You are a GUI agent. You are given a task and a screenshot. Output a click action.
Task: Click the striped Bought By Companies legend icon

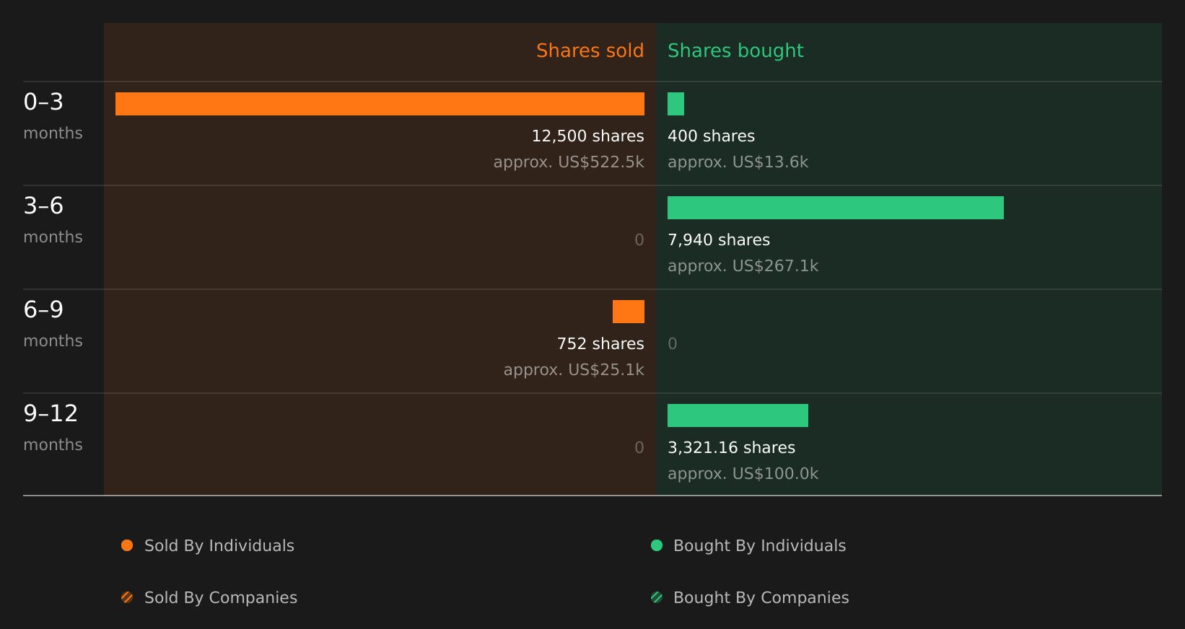[657, 597]
